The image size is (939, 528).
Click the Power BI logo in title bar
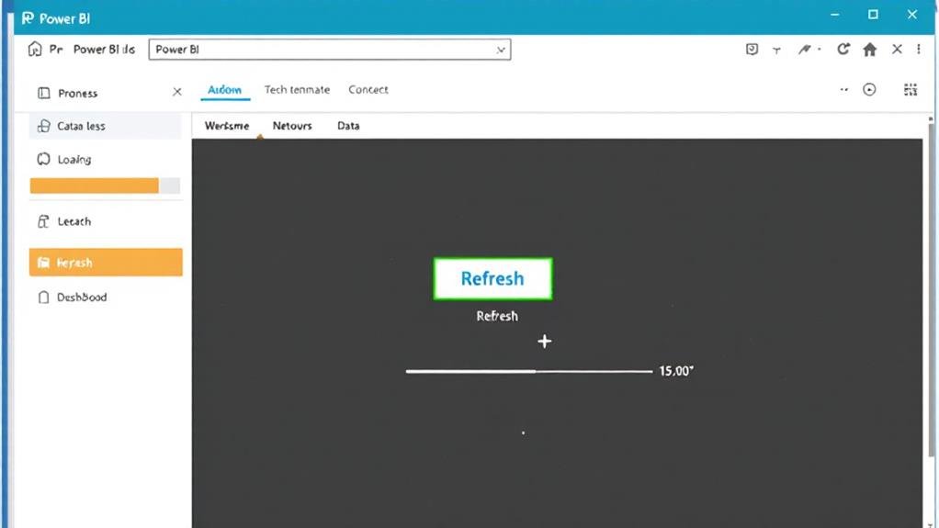tap(28, 18)
